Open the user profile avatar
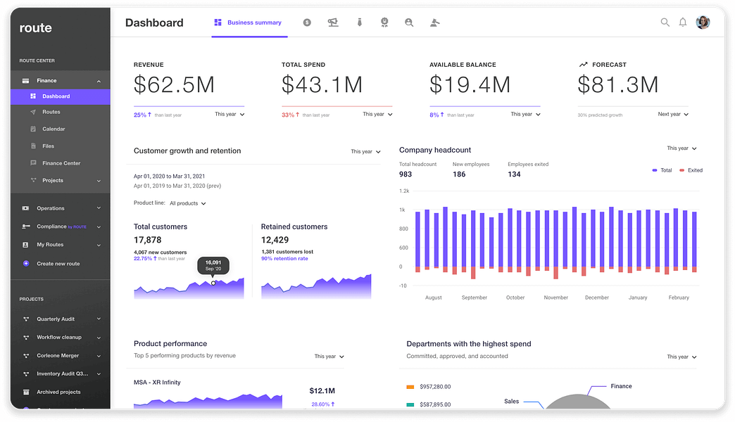Screen dimensions: 735x422 click(703, 22)
